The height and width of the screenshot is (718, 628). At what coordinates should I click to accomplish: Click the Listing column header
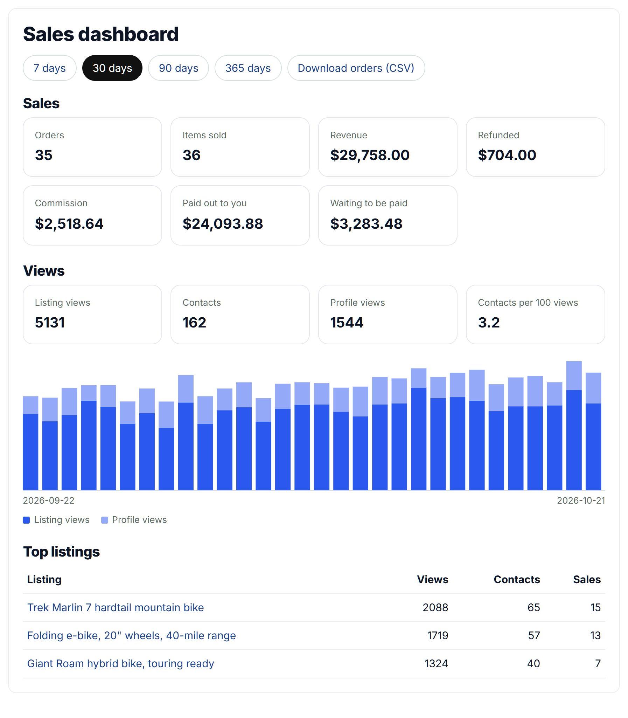(44, 579)
